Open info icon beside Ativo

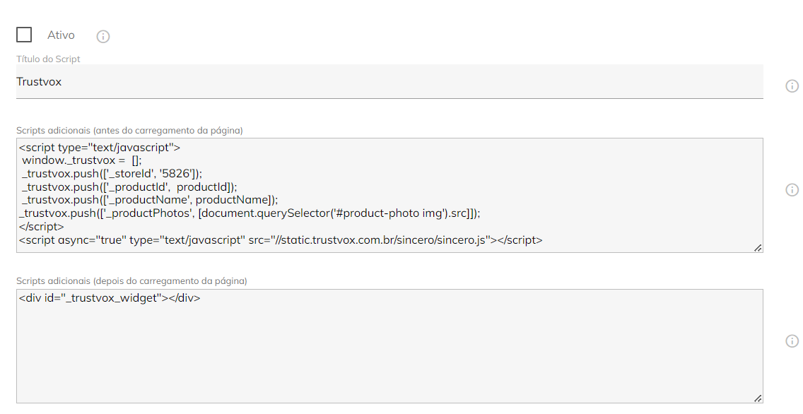pyautogui.click(x=103, y=36)
